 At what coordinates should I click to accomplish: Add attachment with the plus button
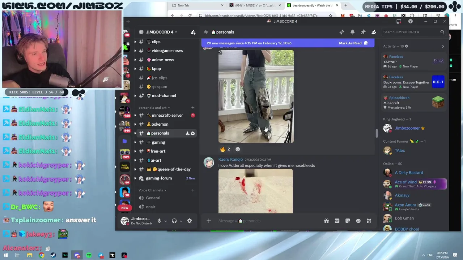point(209,221)
